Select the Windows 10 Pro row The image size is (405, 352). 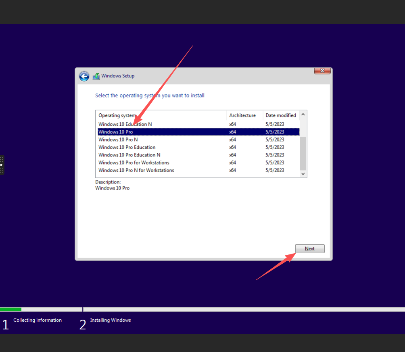click(198, 132)
